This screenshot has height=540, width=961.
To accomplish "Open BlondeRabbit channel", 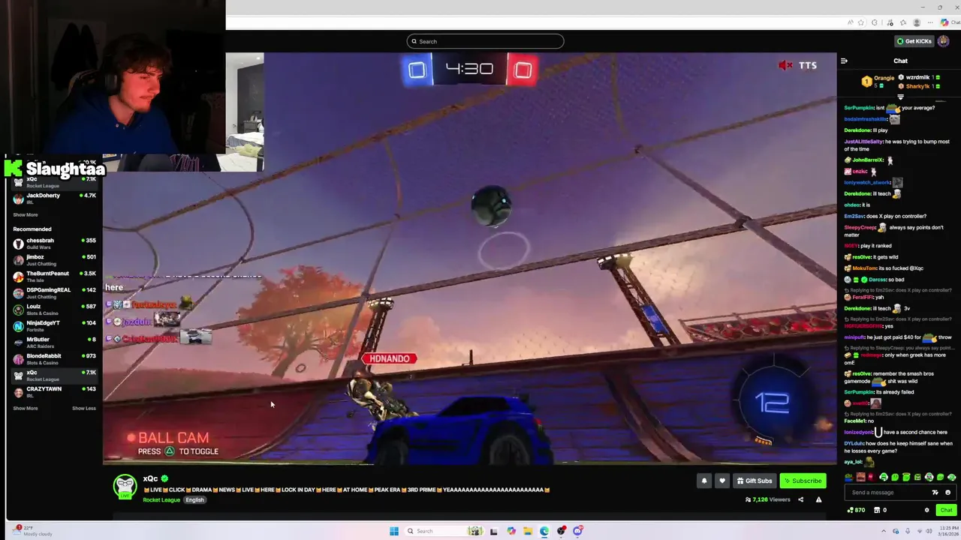I will (x=54, y=358).
